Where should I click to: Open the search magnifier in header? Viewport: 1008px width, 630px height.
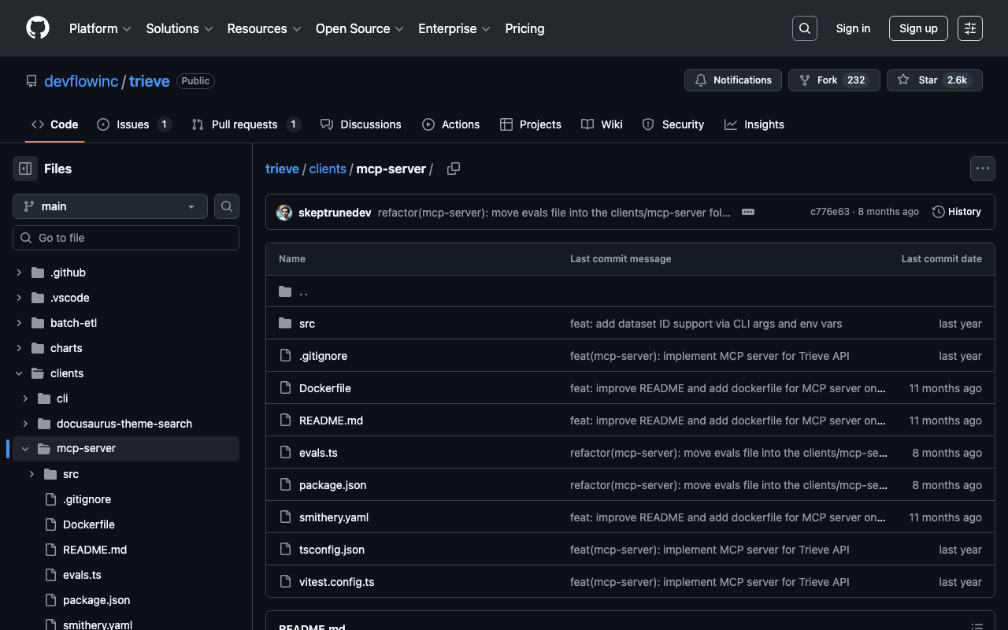(x=804, y=28)
